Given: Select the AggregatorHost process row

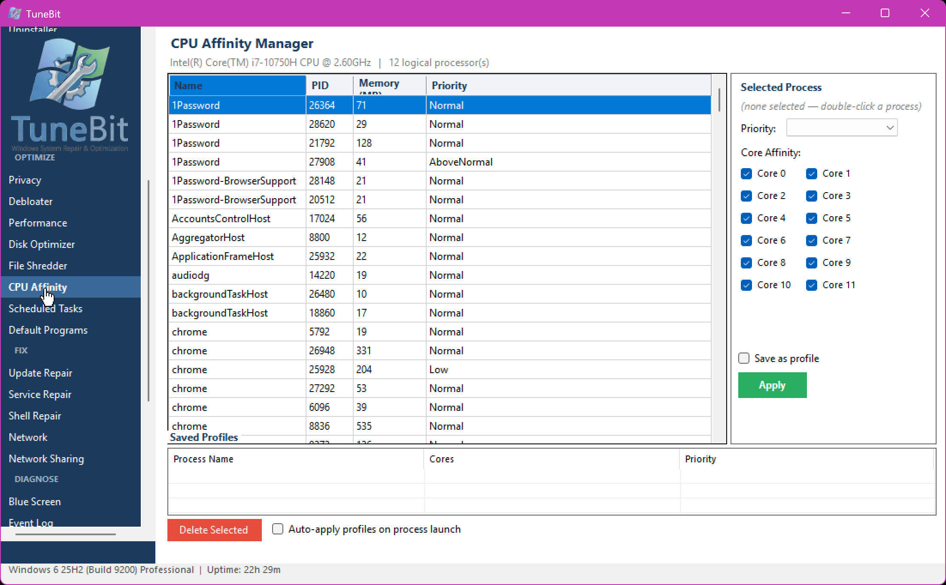Looking at the screenshot, I should [440, 237].
